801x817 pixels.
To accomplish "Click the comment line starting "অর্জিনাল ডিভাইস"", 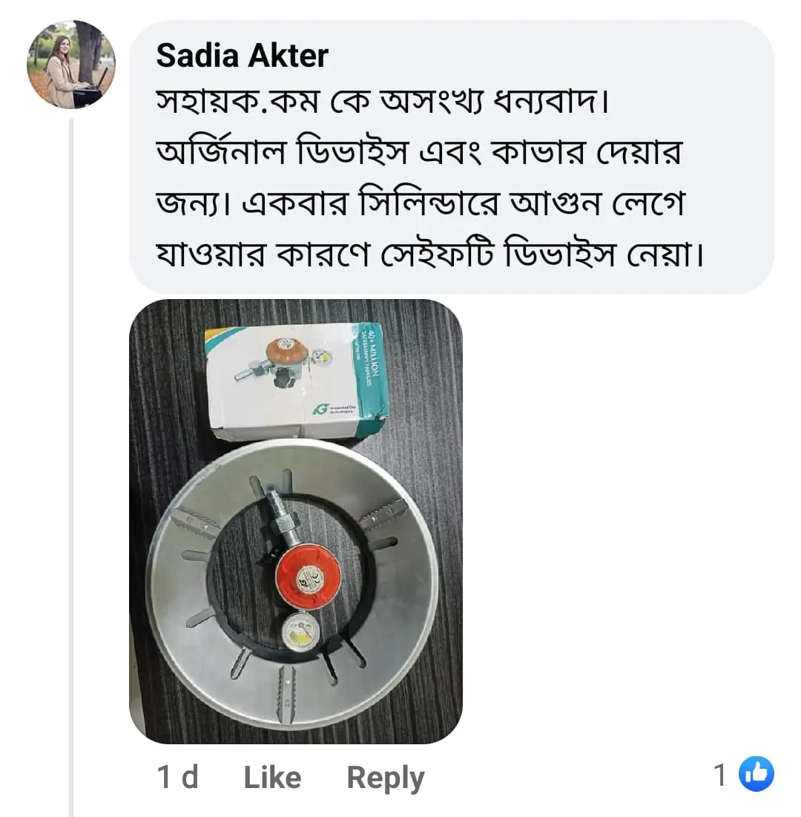I will (419, 153).
